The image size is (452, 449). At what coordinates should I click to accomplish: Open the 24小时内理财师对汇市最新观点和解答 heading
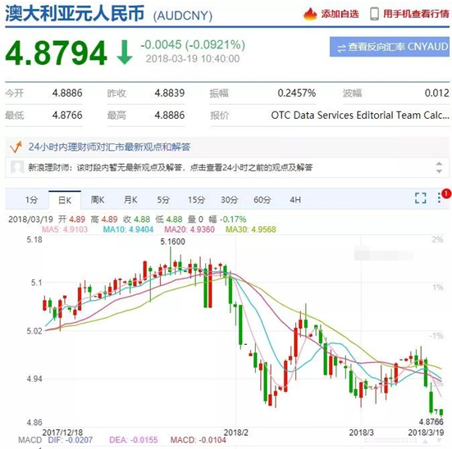[x=109, y=147]
